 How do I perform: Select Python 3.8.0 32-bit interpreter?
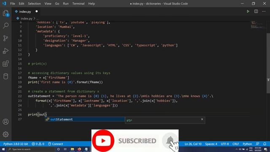tap(16, 144)
